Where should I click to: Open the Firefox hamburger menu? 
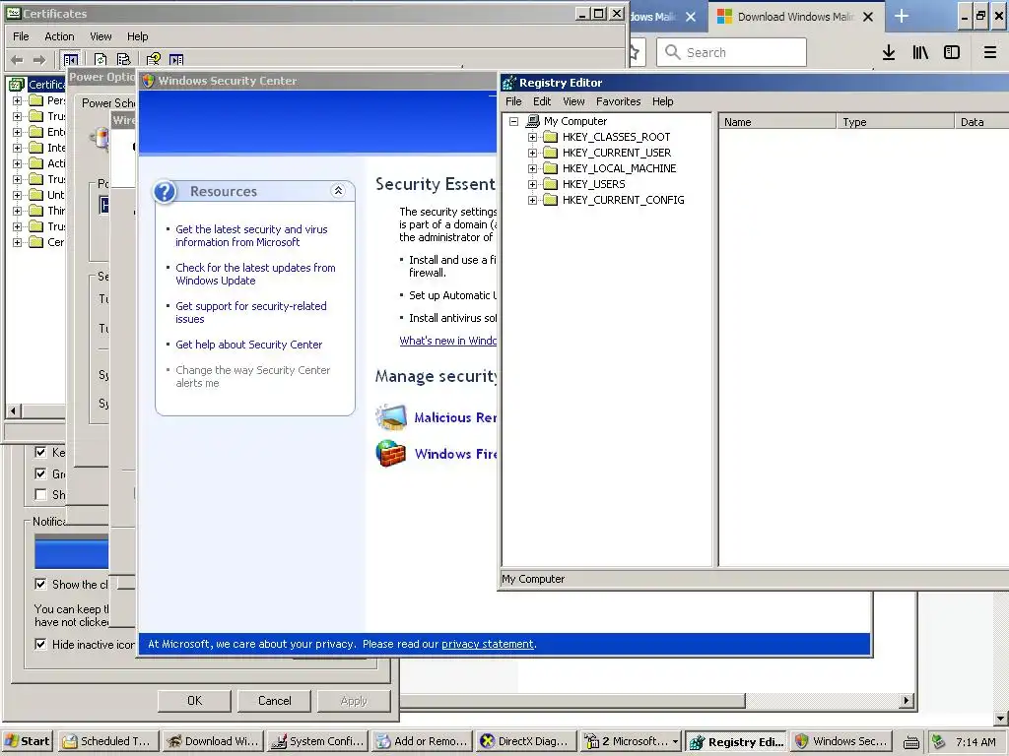coord(990,53)
